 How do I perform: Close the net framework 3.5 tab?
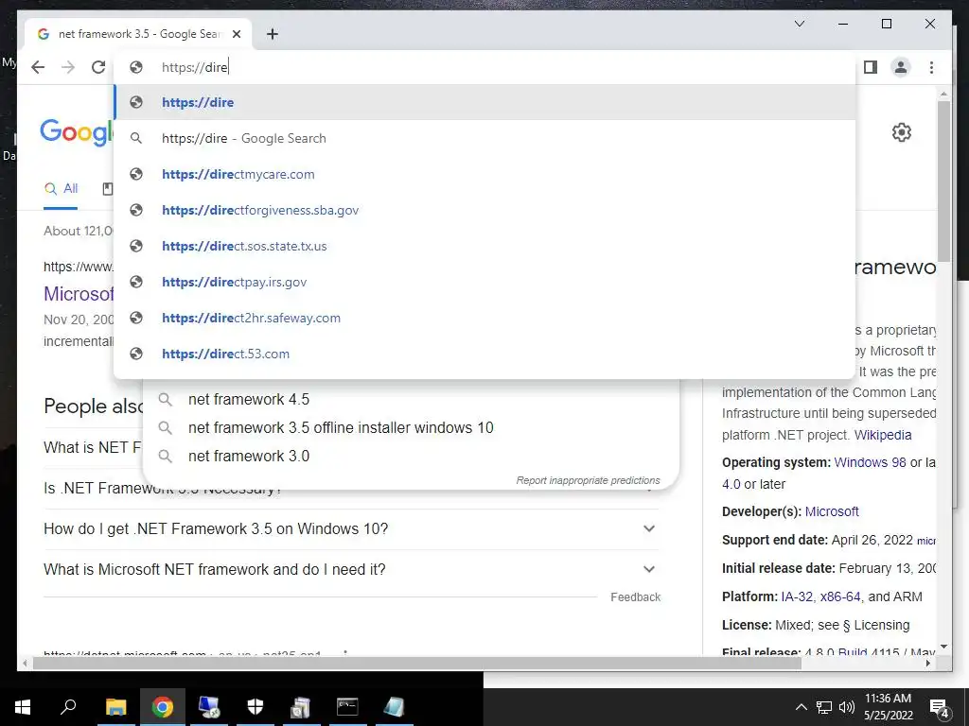tap(236, 34)
